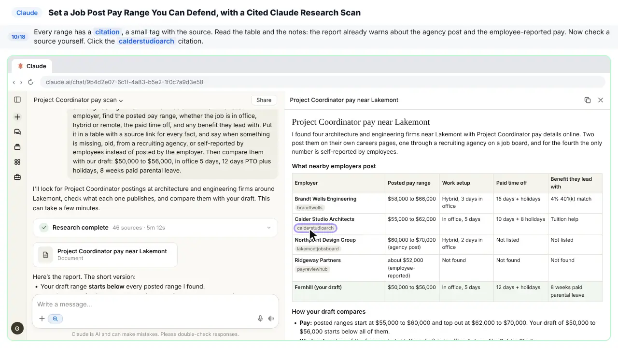Image resolution: width=618 pixels, height=348 pixels.
Task: Copy the report with the copy icon
Action: (x=588, y=100)
